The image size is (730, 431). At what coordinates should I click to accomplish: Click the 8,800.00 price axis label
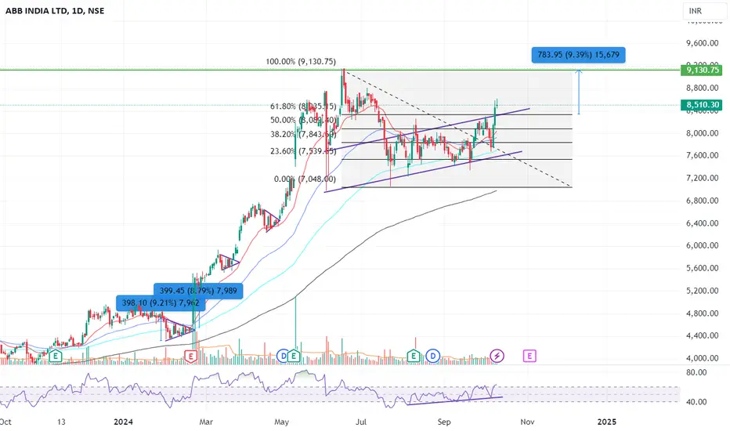702,88
